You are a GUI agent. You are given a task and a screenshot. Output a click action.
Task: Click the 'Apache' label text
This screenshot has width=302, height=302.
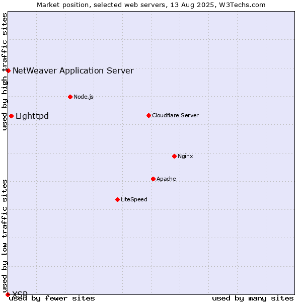166,179
